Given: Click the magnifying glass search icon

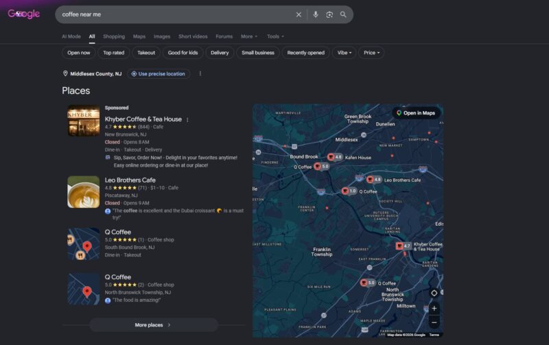Looking at the screenshot, I should pos(343,14).
